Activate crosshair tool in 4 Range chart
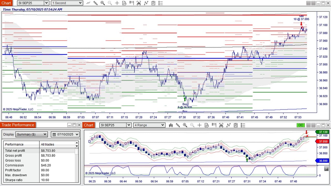Screen dimensions: 331x186 (x=199, y=125)
